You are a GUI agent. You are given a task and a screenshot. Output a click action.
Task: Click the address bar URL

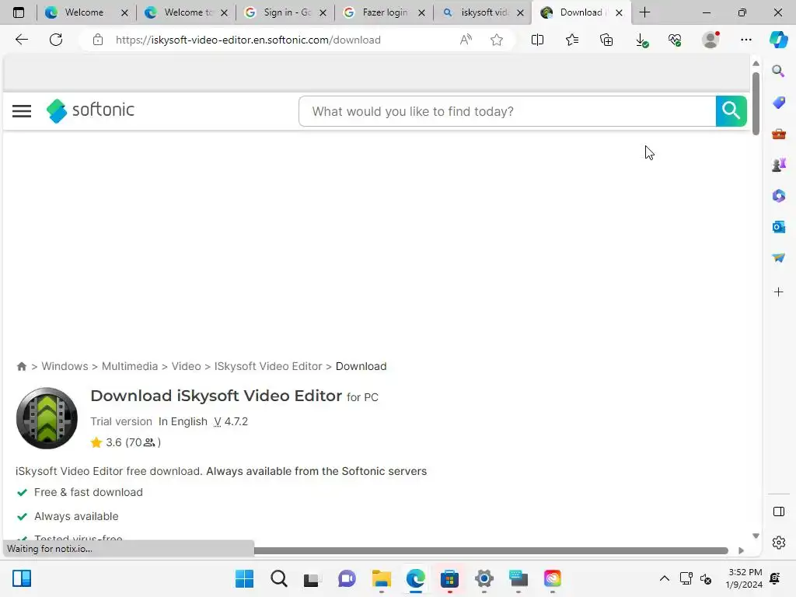(x=248, y=40)
